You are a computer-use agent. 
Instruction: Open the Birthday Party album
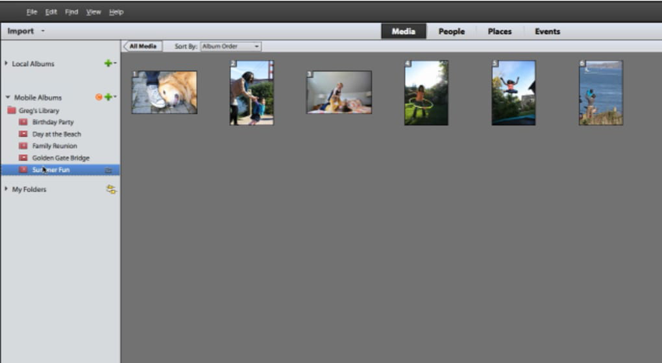click(x=53, y=123)
